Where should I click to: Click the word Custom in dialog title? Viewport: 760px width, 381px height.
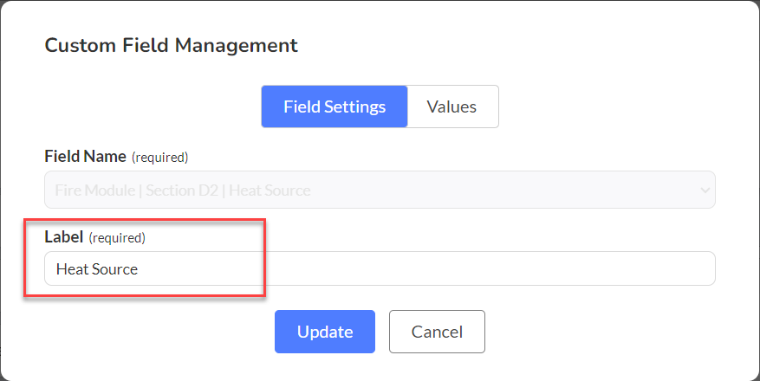click(81, 46)
